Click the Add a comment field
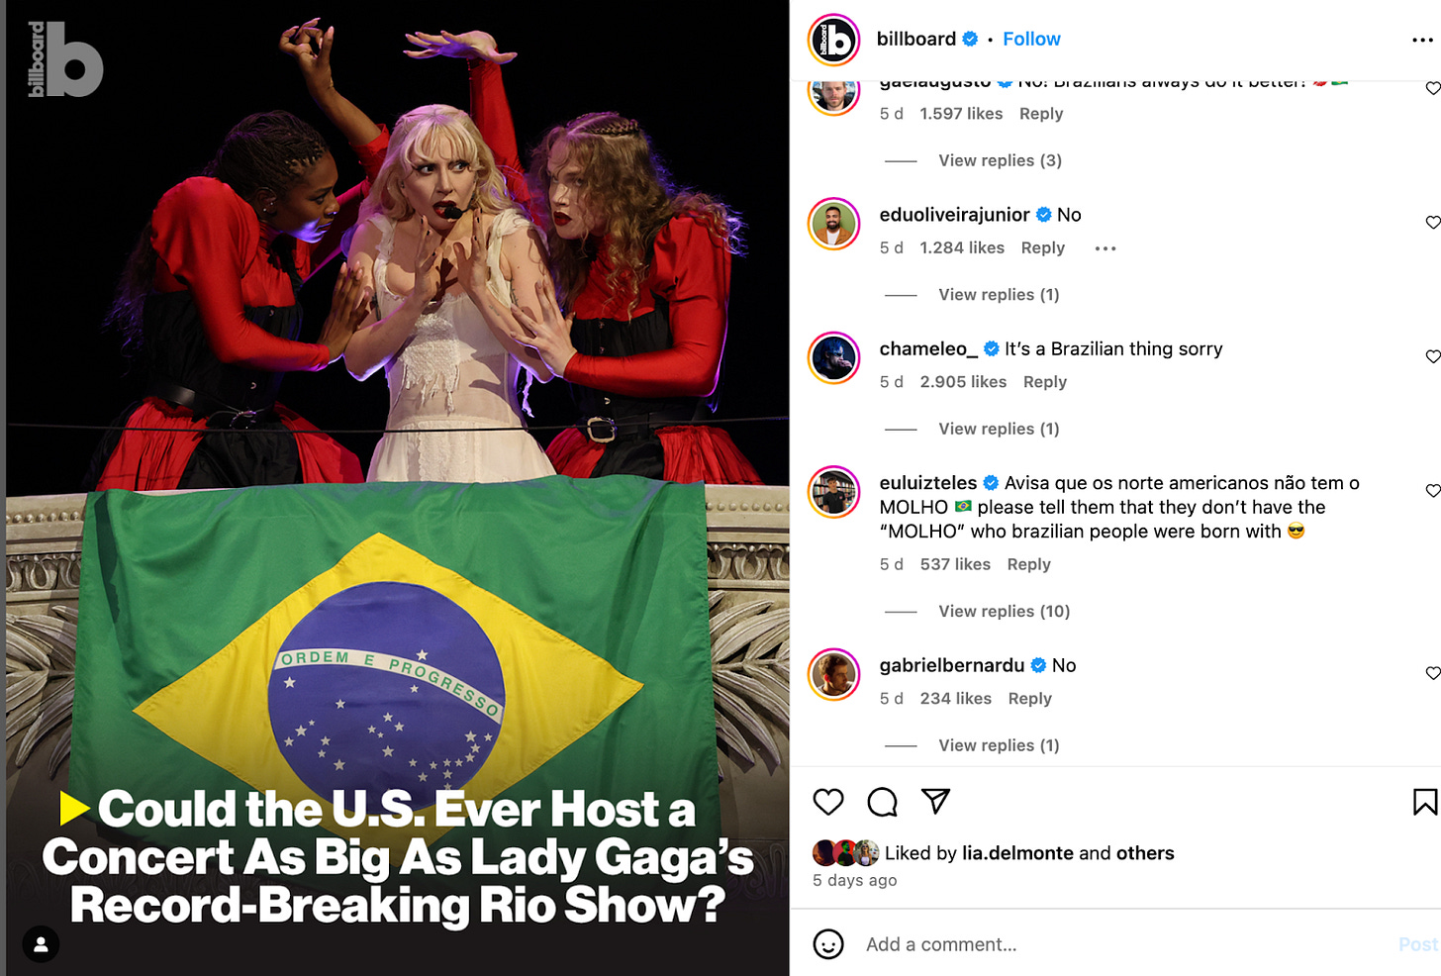Screen dimensions: 1441x976 (1123, 944)
